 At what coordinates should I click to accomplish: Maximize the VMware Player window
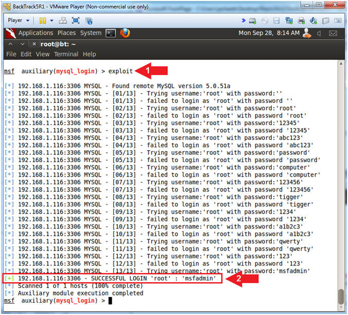click(318, 5)
